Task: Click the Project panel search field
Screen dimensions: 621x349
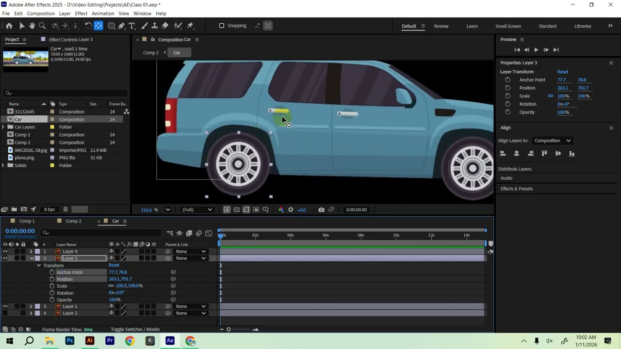Action: point(65,93)
